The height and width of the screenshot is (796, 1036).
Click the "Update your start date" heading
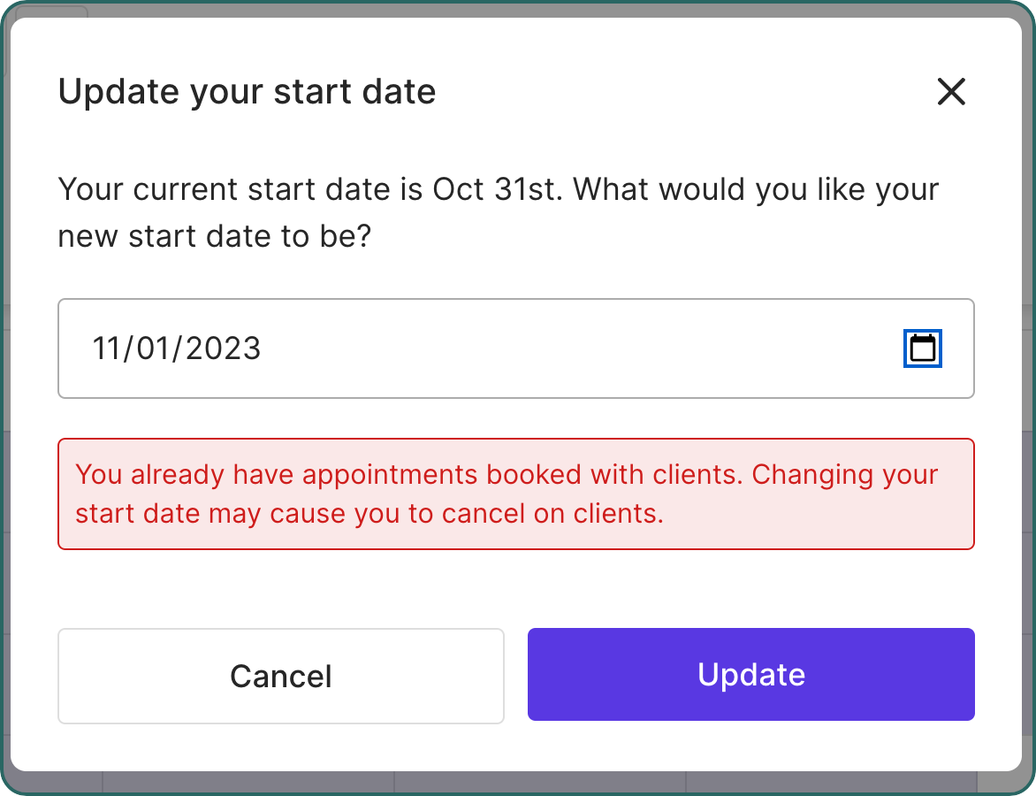click(247, 92)
